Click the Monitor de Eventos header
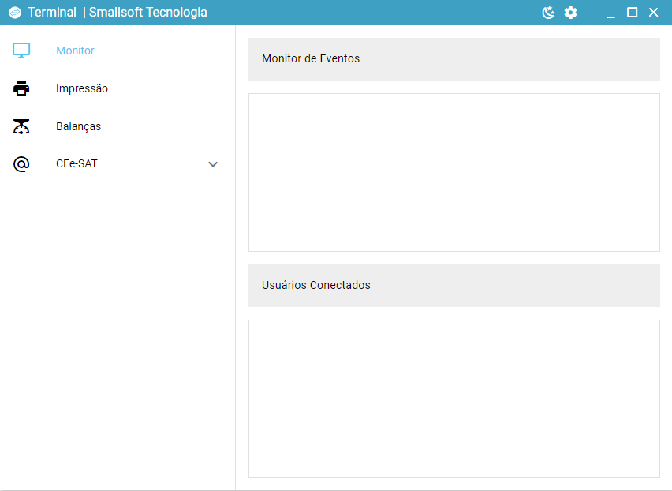The height and width of the screenshot is (491, 672). click(311, 58)
